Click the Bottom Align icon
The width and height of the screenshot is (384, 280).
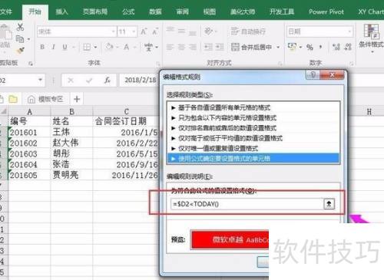click(x=193, y=33)
